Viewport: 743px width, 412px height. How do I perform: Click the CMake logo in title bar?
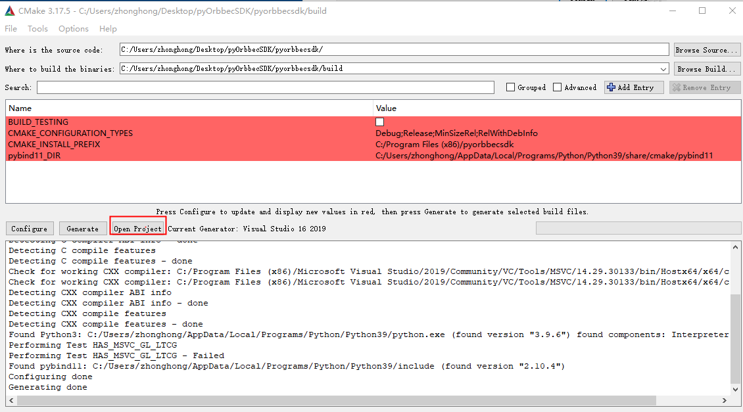(10, 11)
